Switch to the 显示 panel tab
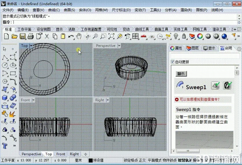 (x=209, y=48)
